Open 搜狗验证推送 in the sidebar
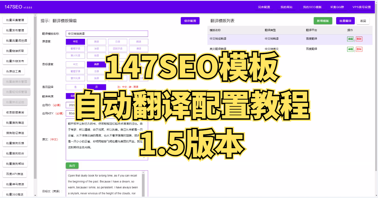The image size is (378, 198). click(x=15, y=133)
